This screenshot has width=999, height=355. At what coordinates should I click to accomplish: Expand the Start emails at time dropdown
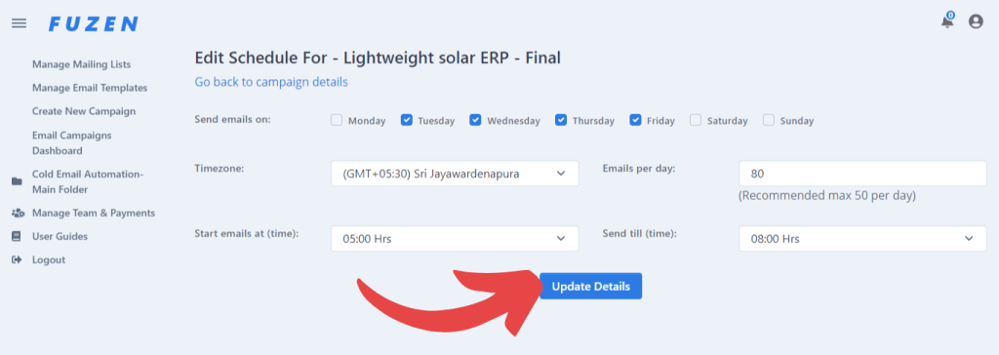[x=455, y=238]
